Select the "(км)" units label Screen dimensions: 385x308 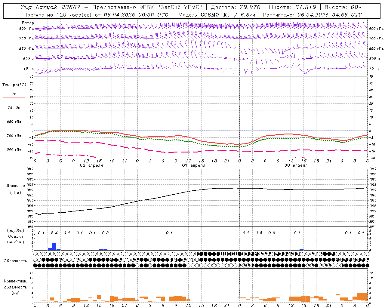click(16, 293)
